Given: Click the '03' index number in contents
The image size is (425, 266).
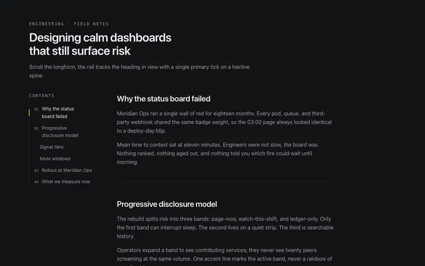Looking at the screenshot, I should click(36, 171).
